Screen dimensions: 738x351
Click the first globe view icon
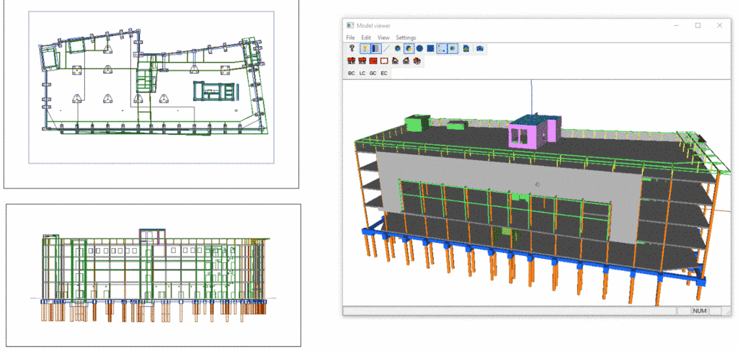click(398, 48)
